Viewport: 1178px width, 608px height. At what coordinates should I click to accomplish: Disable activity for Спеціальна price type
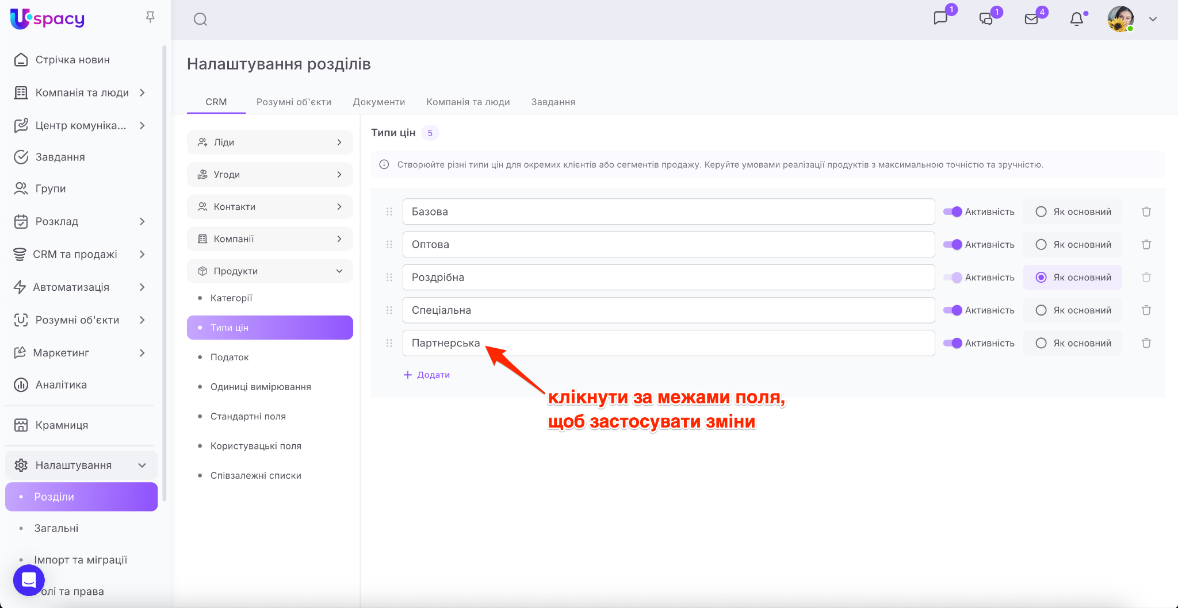tap(953, 310)
